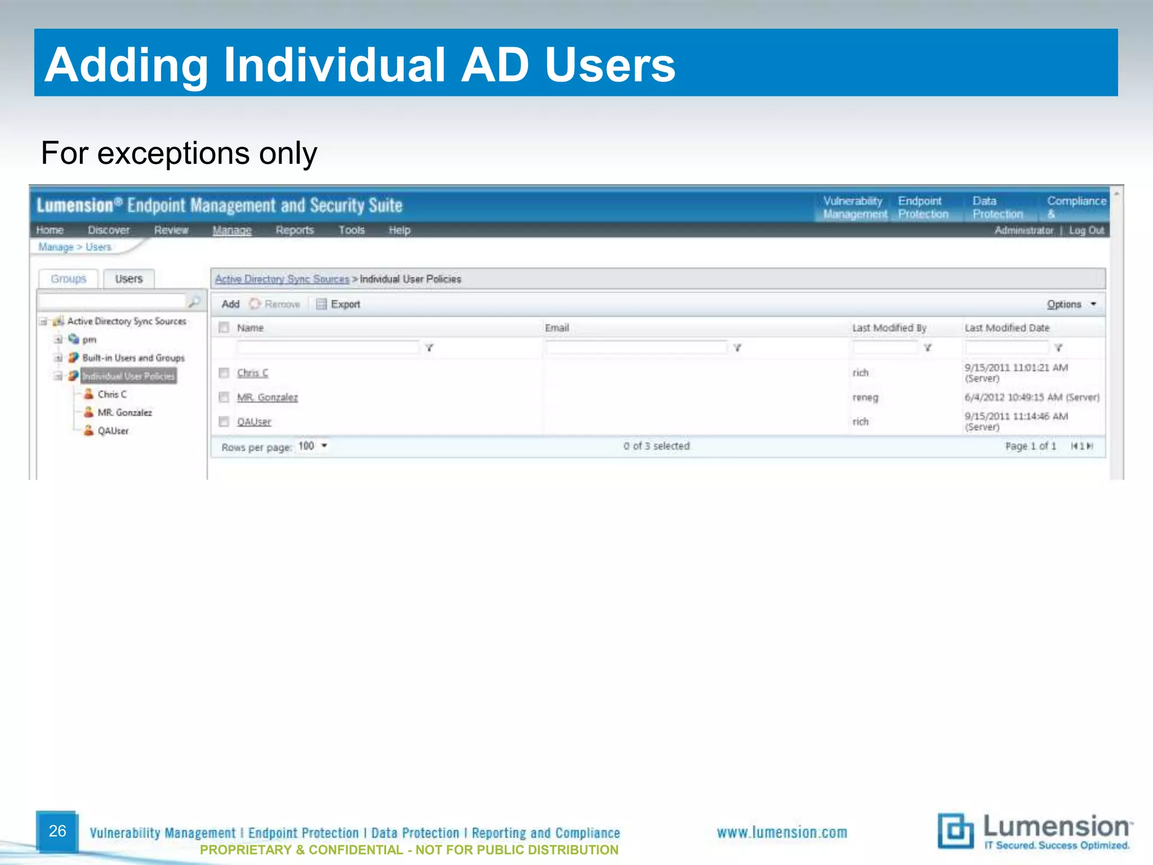The width and height of the screenshot is (1153, 865).
Task: Click the Export sheet icon
Action: tap(321, 304)
